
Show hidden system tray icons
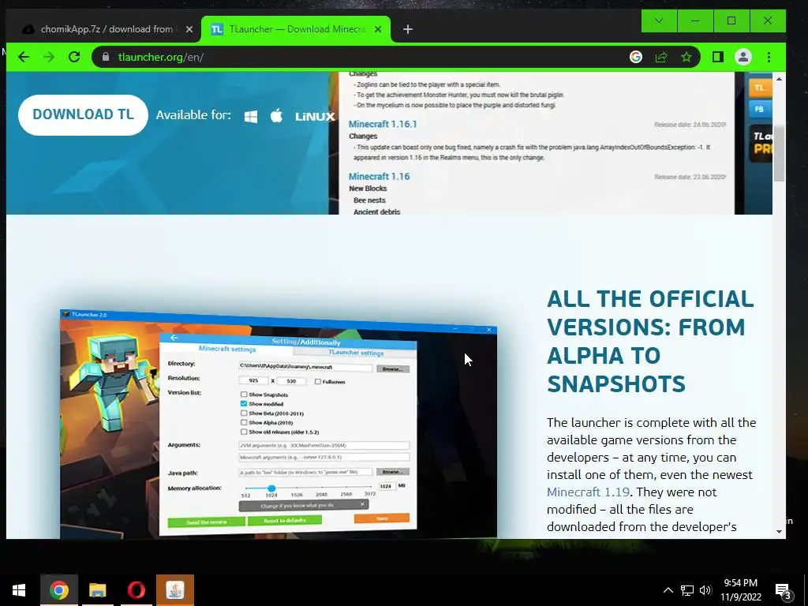(668, 590)
